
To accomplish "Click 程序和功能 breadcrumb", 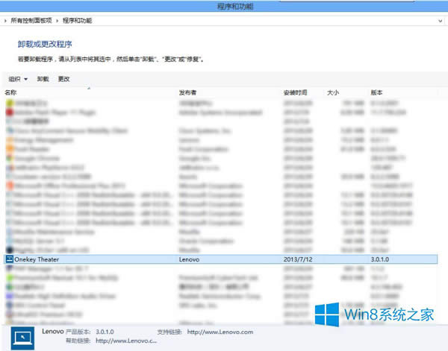I will coord(77,21).
